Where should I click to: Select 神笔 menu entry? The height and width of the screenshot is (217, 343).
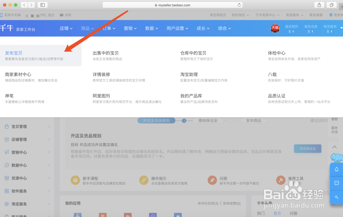coord(9,96)
